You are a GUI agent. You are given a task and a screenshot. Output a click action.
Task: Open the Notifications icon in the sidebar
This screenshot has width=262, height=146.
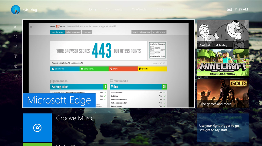pos(16,56)
